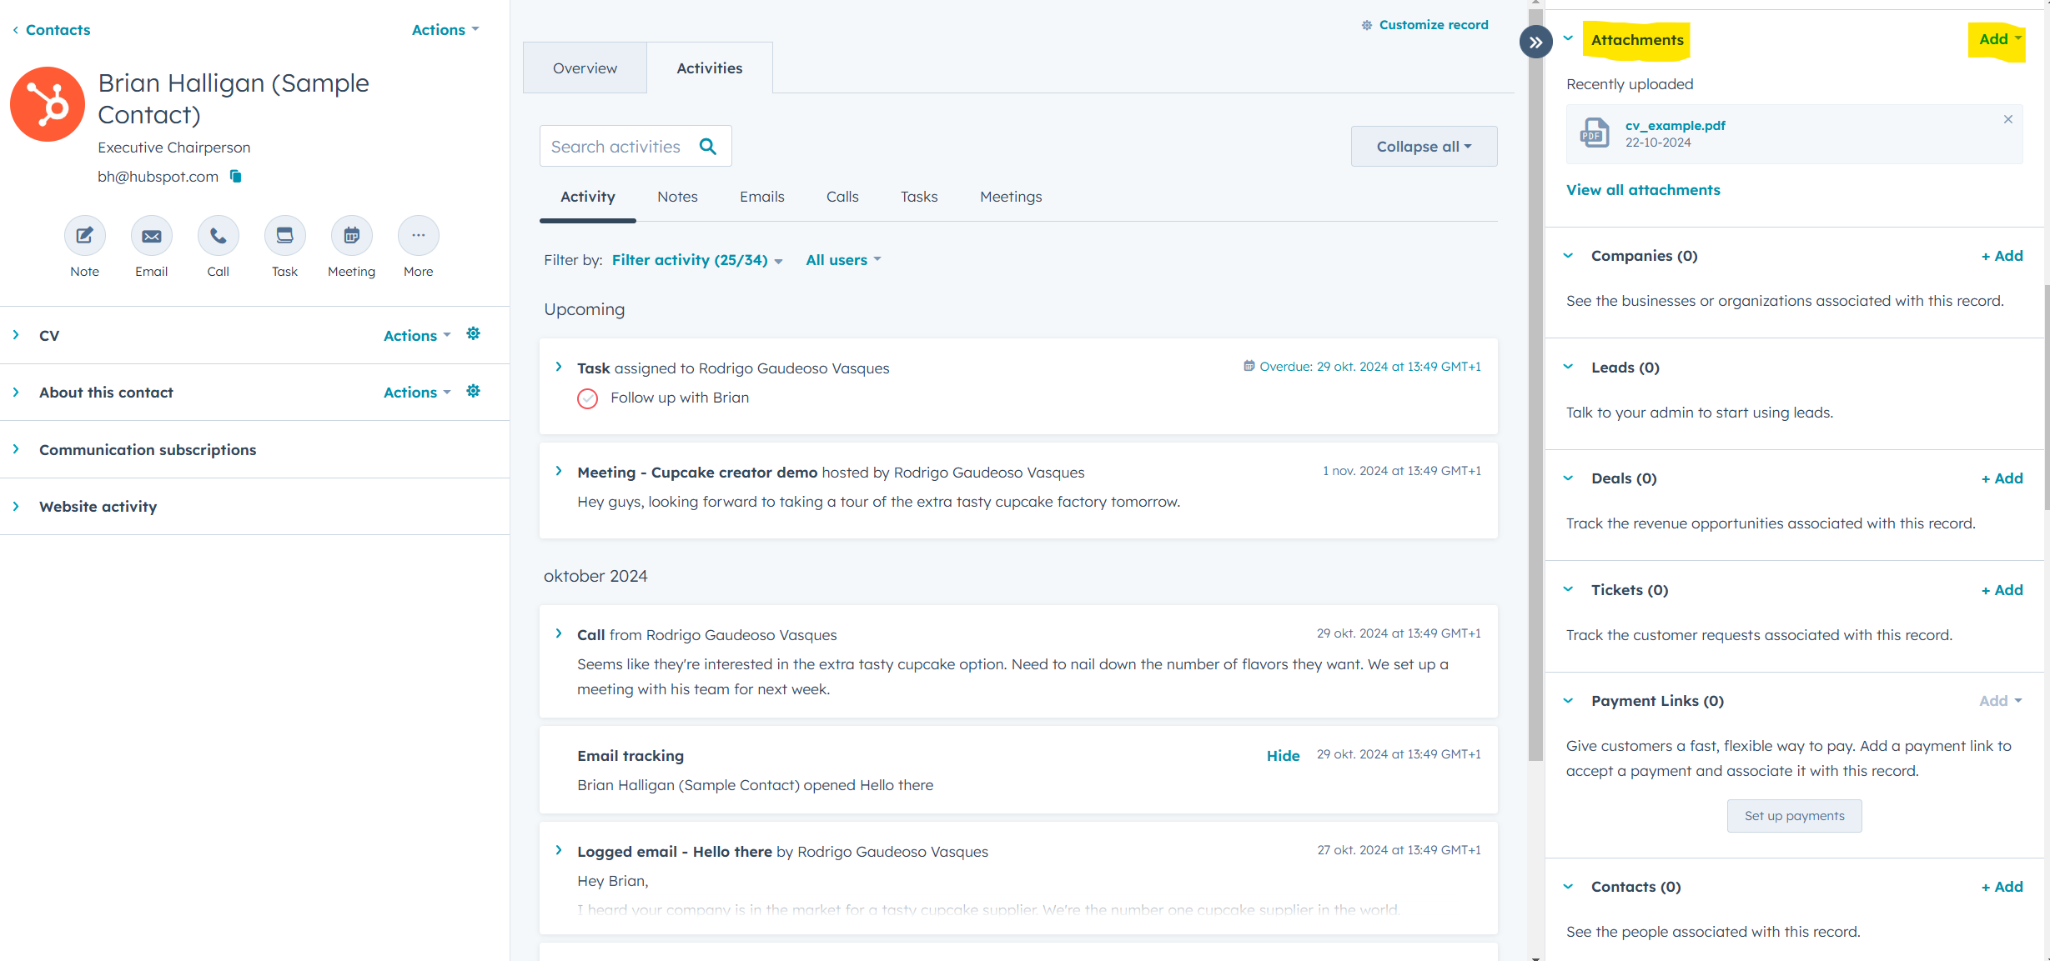2050x961 pixels.
Task: Click the Meeting calendar icon
Action: [351, 236]
